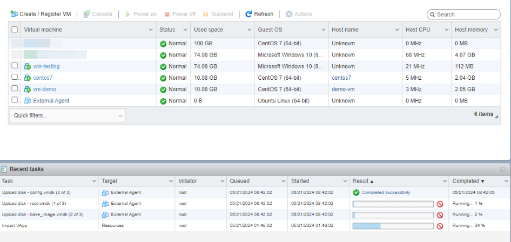Check the win-testing VM checkbox
Screen dimensions: 511x242
tap(15, 66)
